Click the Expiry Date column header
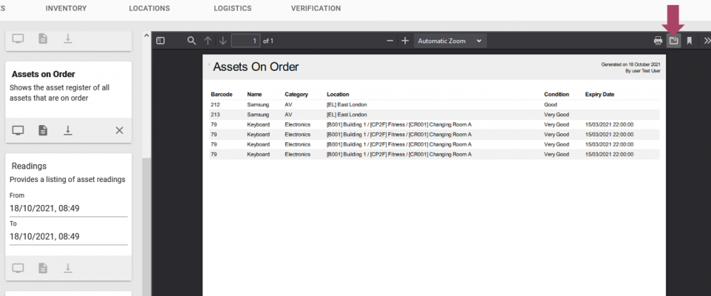This screenshot has height=296, width=711. coord(600,94)
